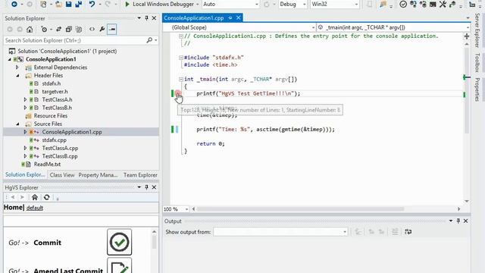Click the HgVS Explorer Home icon
The width and height of the screenshot is (485, 273).
(35, 197)
